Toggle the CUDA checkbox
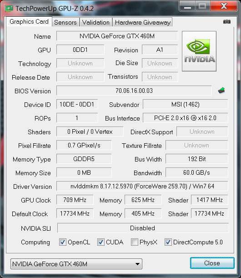This screenshot has width=241, height=278. point(101,242)
